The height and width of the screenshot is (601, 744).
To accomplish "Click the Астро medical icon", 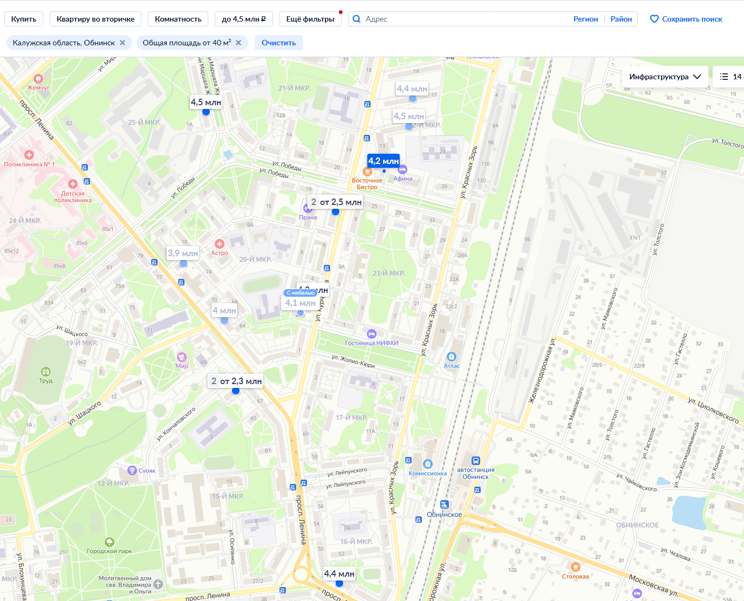I will tap(220, 244).
